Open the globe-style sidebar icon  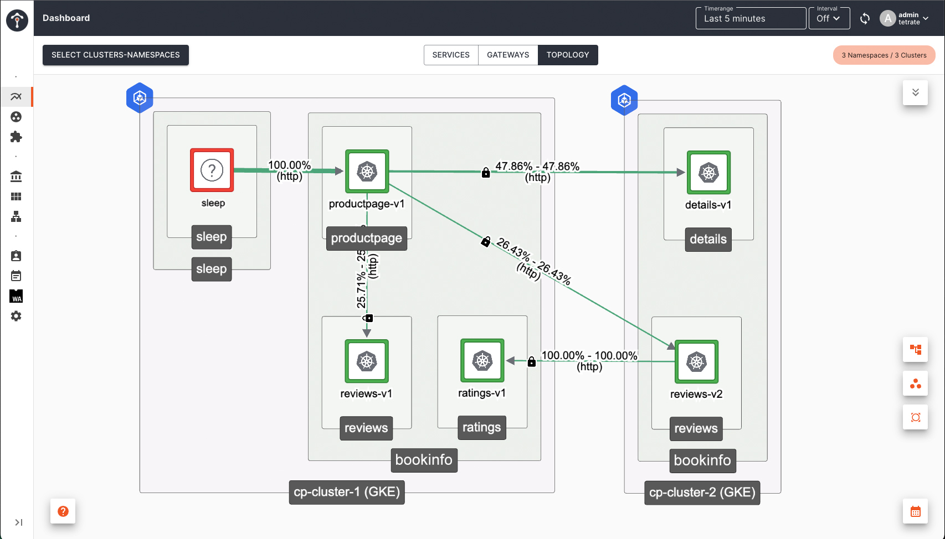click(x=16, y=117)
